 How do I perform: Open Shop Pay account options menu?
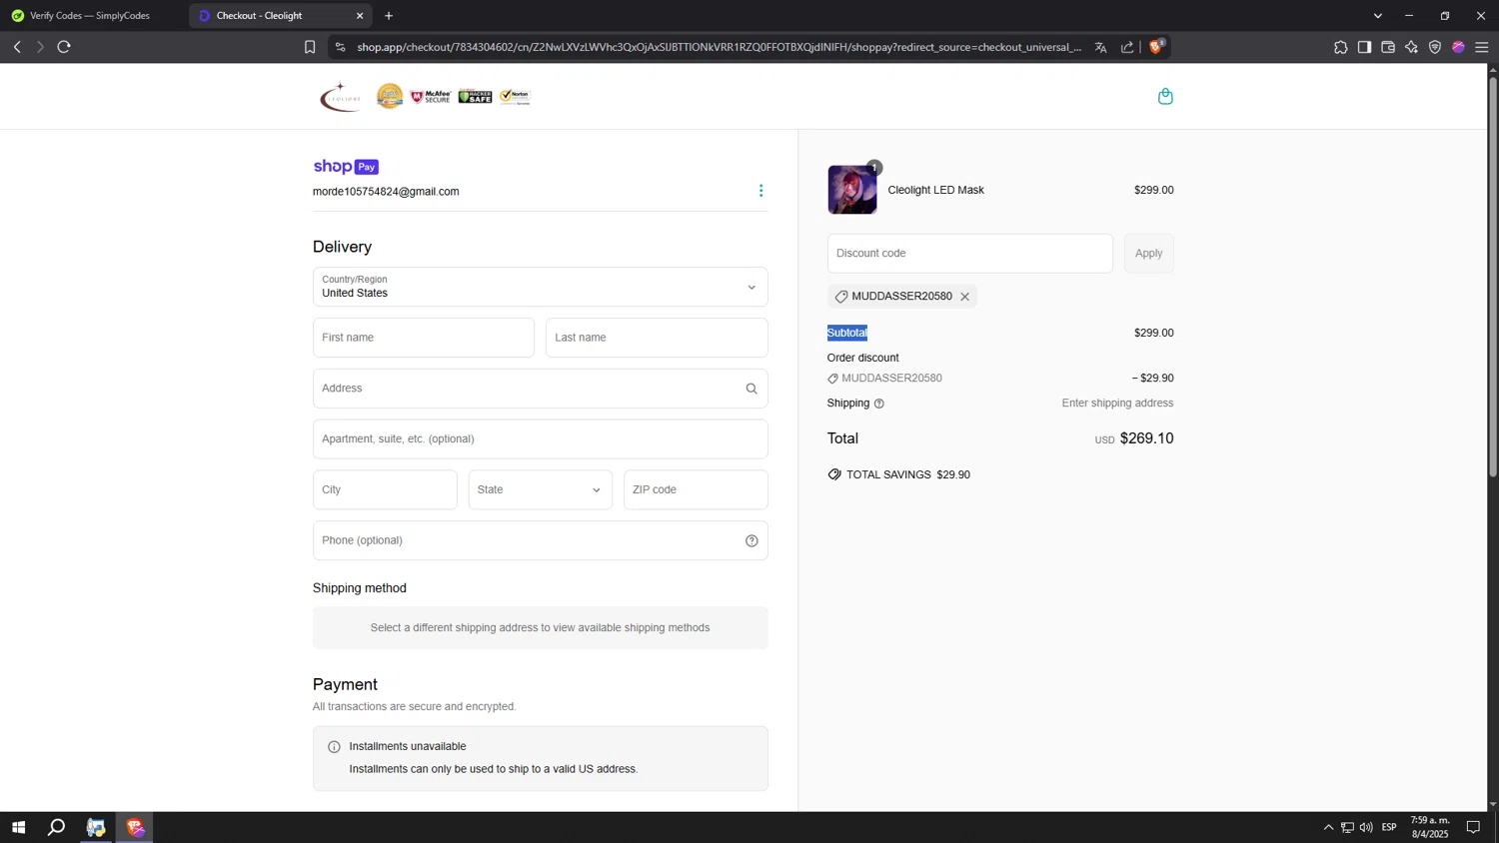point(760,191)
